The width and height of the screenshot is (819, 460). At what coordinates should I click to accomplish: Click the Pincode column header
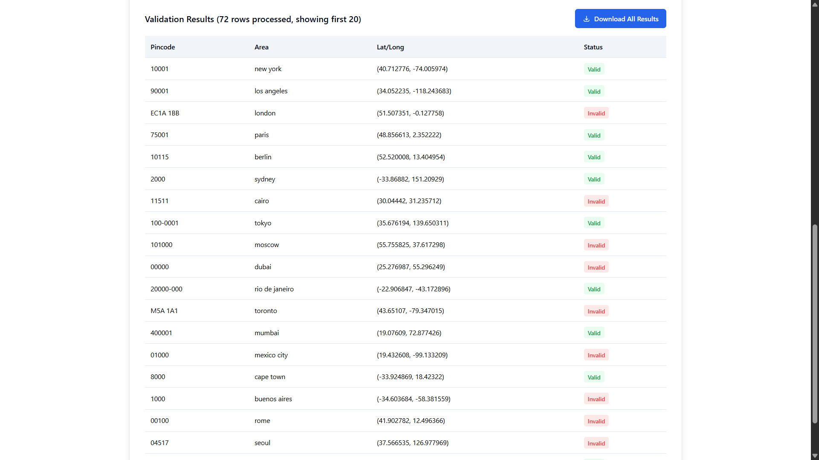pyautogui.click(x=163, y=47)
